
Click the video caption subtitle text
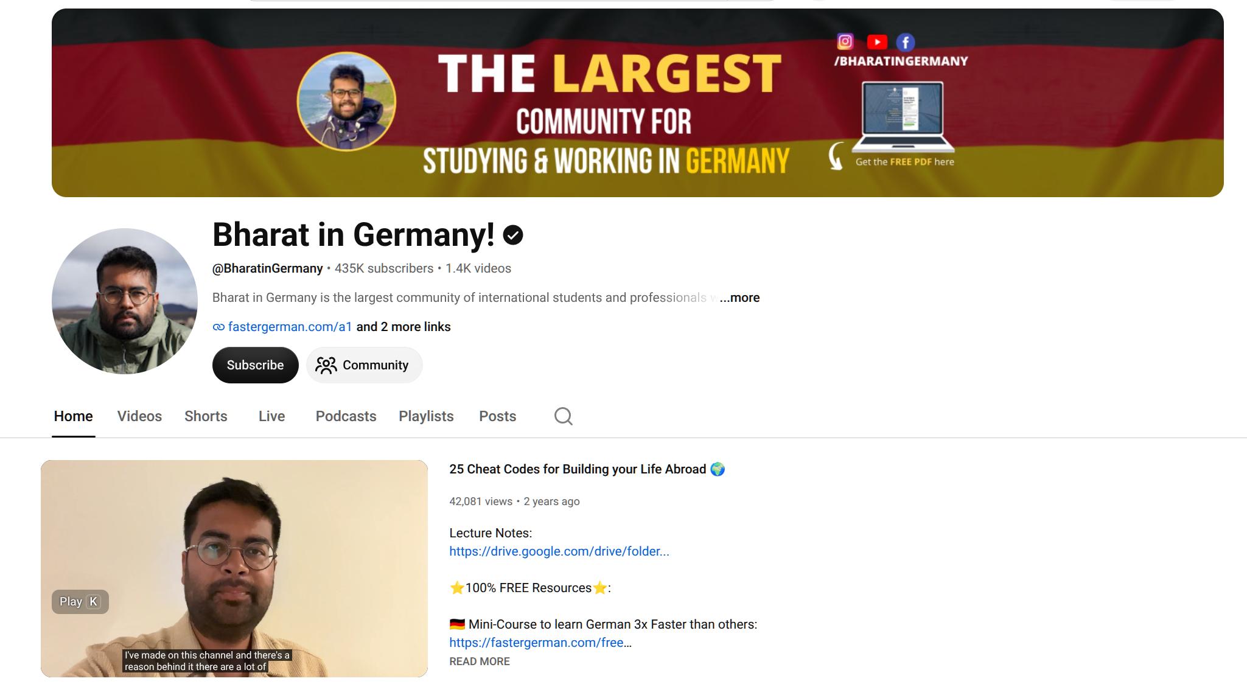tap(207, 661)
